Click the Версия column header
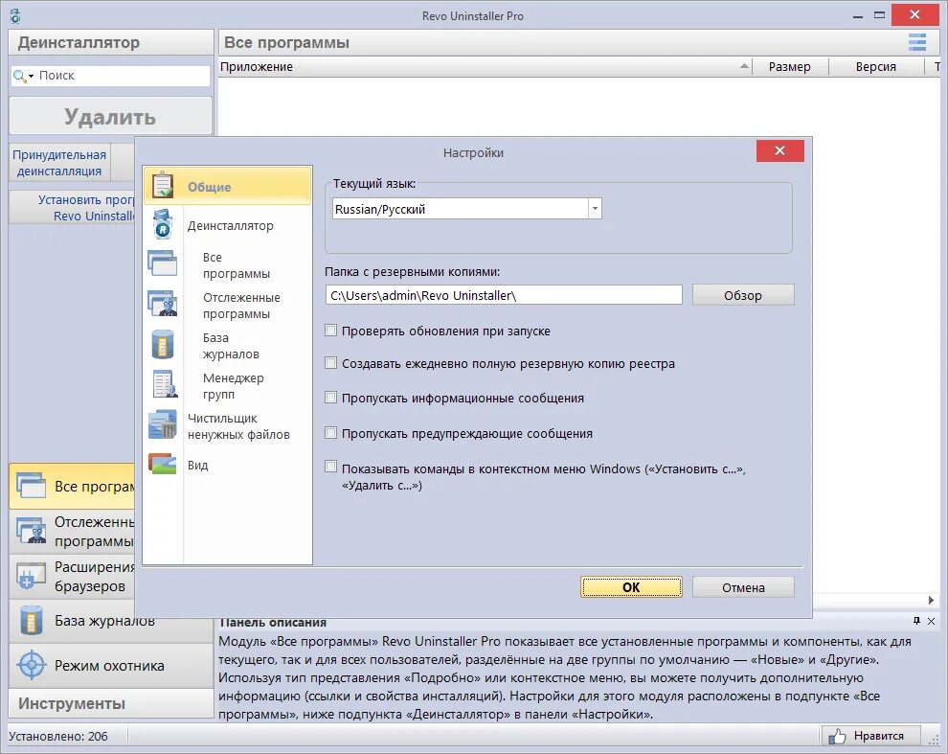 [x=875, y=66]
